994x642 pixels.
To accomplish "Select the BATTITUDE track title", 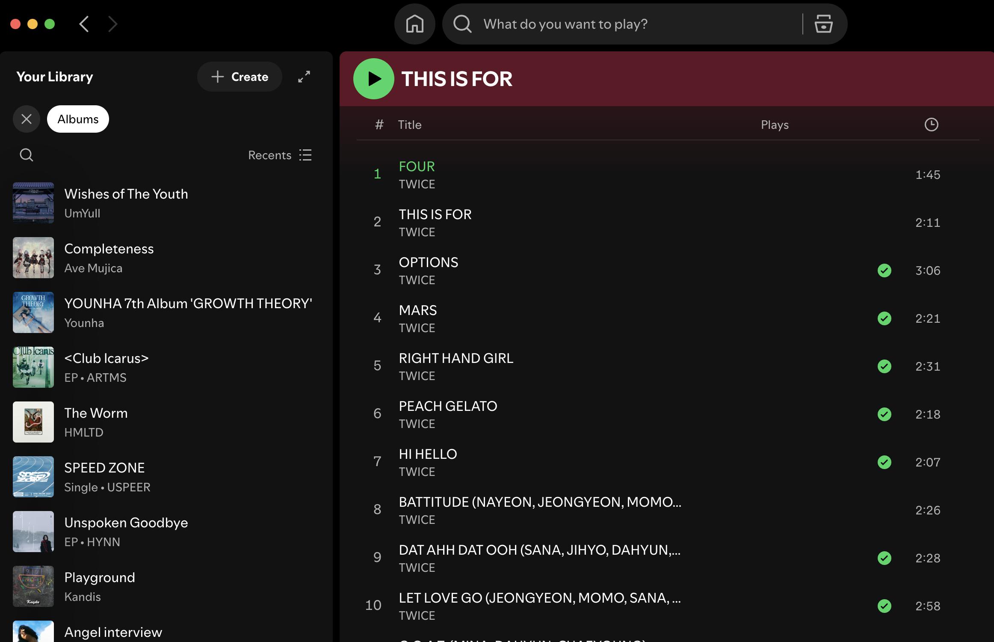I will (x=540, y=502).
